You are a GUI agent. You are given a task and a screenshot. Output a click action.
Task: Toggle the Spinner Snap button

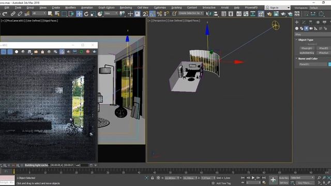pos(167,14)
